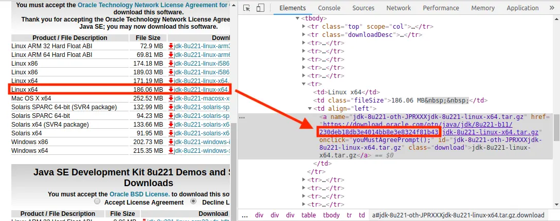Click the 252.52 MB file size cell

pos(149,98)
